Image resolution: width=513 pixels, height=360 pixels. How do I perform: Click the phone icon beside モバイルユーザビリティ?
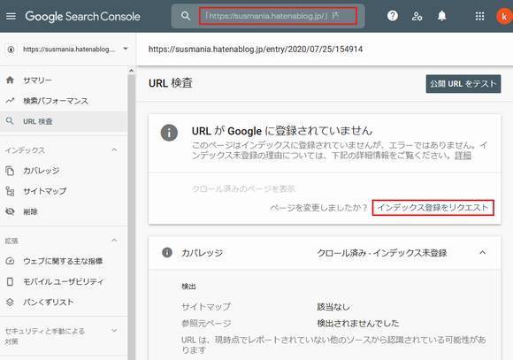point(10,281)
